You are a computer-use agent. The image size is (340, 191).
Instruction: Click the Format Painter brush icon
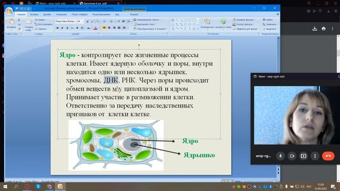[19, 29]
